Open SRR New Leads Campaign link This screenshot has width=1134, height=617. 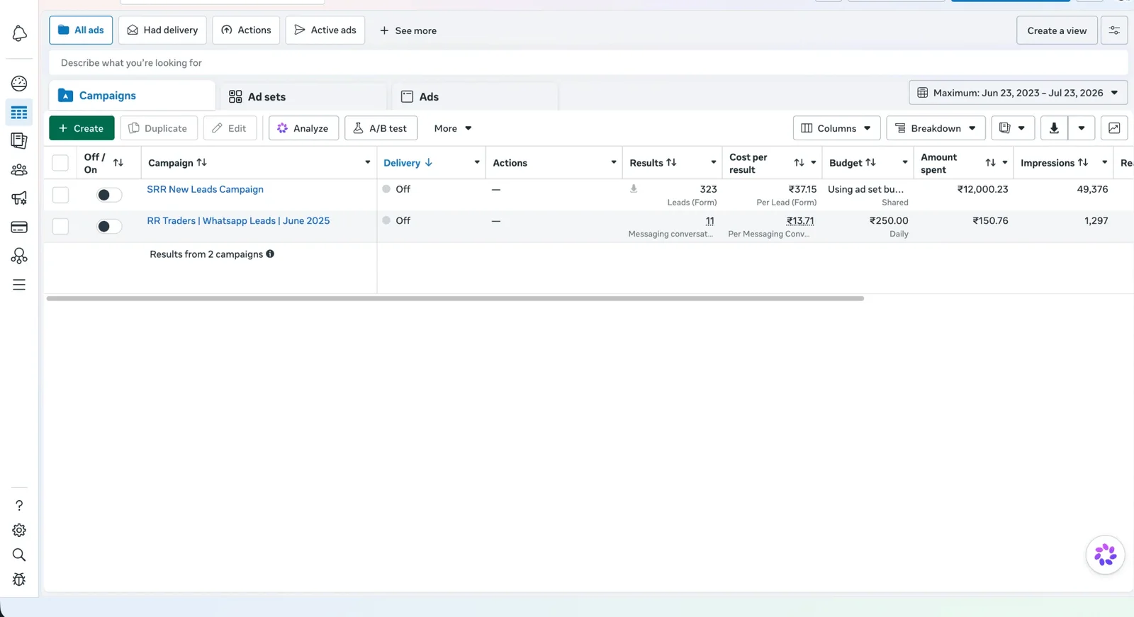(x=205, y=189)
